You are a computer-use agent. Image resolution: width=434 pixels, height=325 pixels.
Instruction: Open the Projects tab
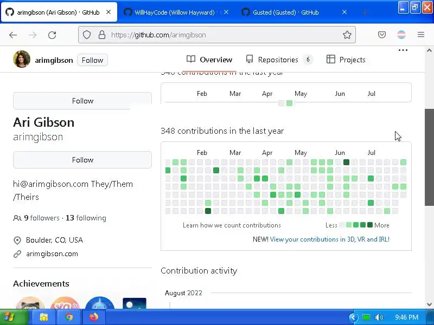(346, 60)
